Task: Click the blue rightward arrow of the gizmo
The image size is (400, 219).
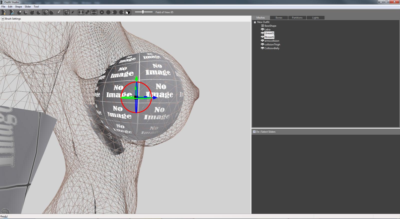Action: coord(155,97)
